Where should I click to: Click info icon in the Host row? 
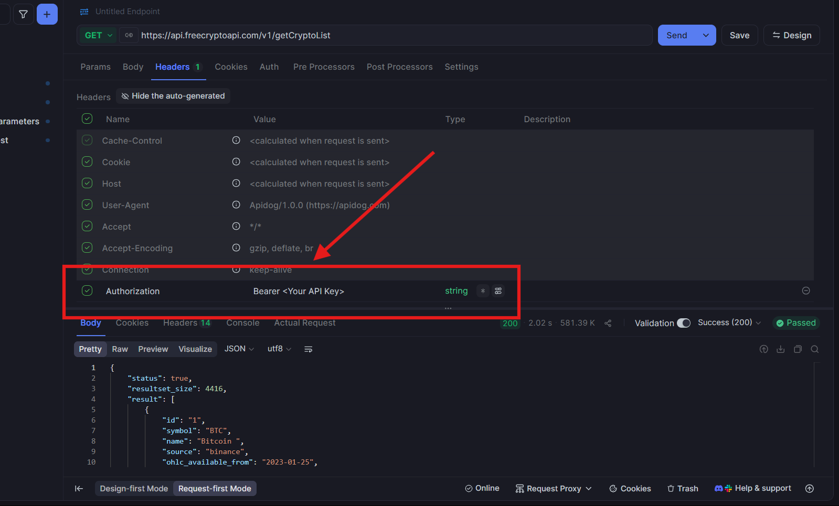tap(236, 184)
